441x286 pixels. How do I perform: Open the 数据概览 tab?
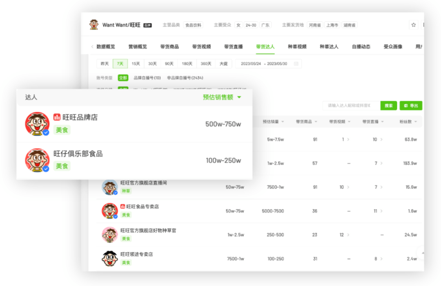click(106, 46)
